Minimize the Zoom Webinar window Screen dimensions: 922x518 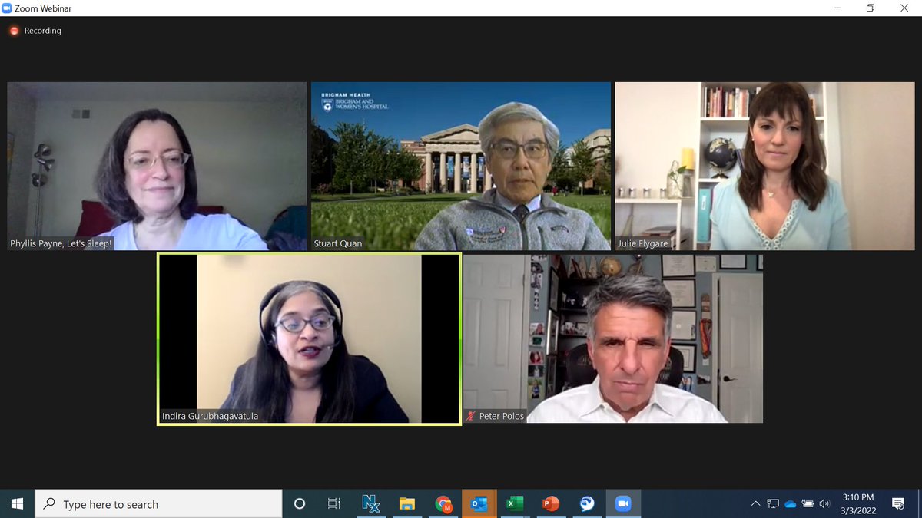pos(837,8)
